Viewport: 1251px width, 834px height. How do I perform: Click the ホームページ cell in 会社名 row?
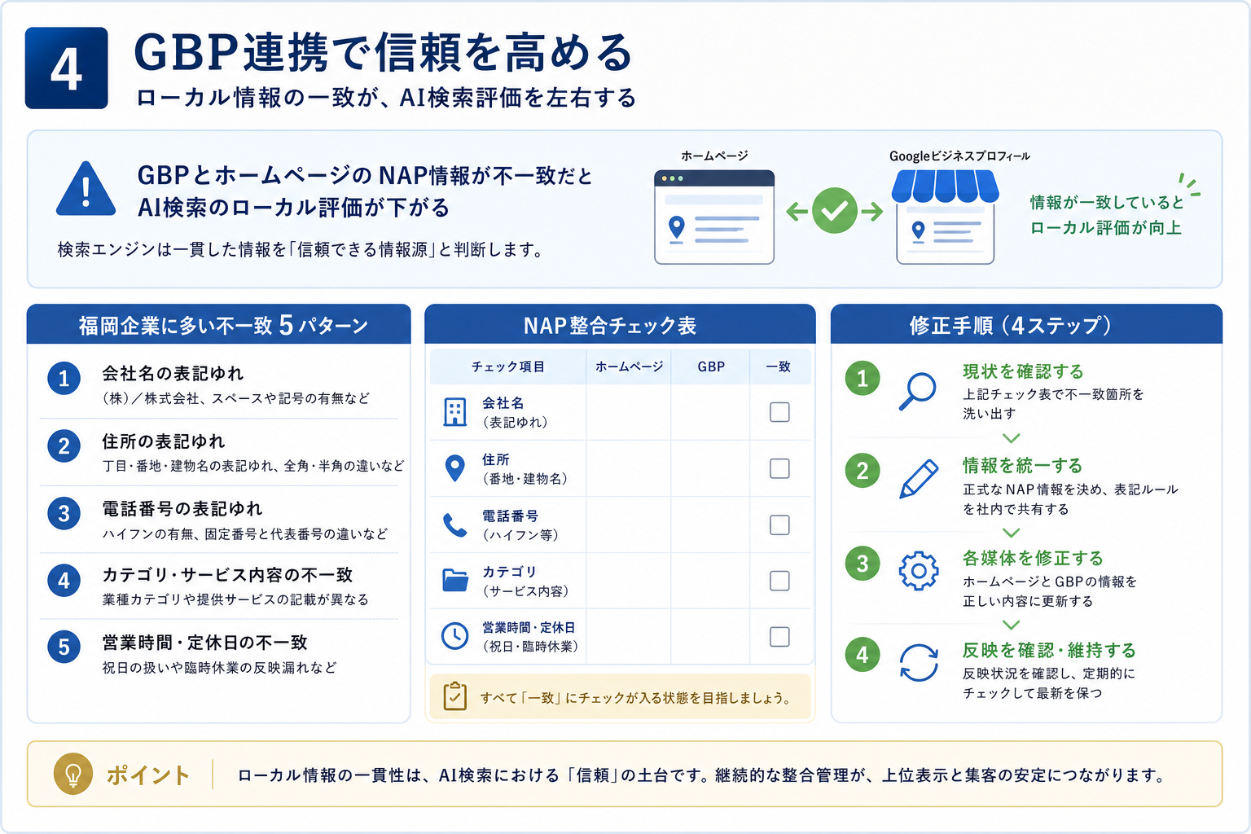(629, 412)
